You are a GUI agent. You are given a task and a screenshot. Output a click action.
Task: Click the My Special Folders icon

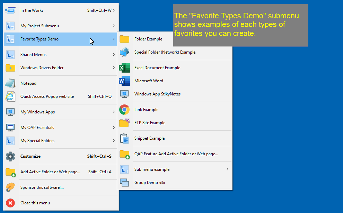pyautogui.click(x=10, y=141)
